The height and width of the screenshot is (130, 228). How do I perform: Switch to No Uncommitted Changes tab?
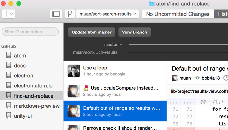pyautogui.click(x=178, y=14)
